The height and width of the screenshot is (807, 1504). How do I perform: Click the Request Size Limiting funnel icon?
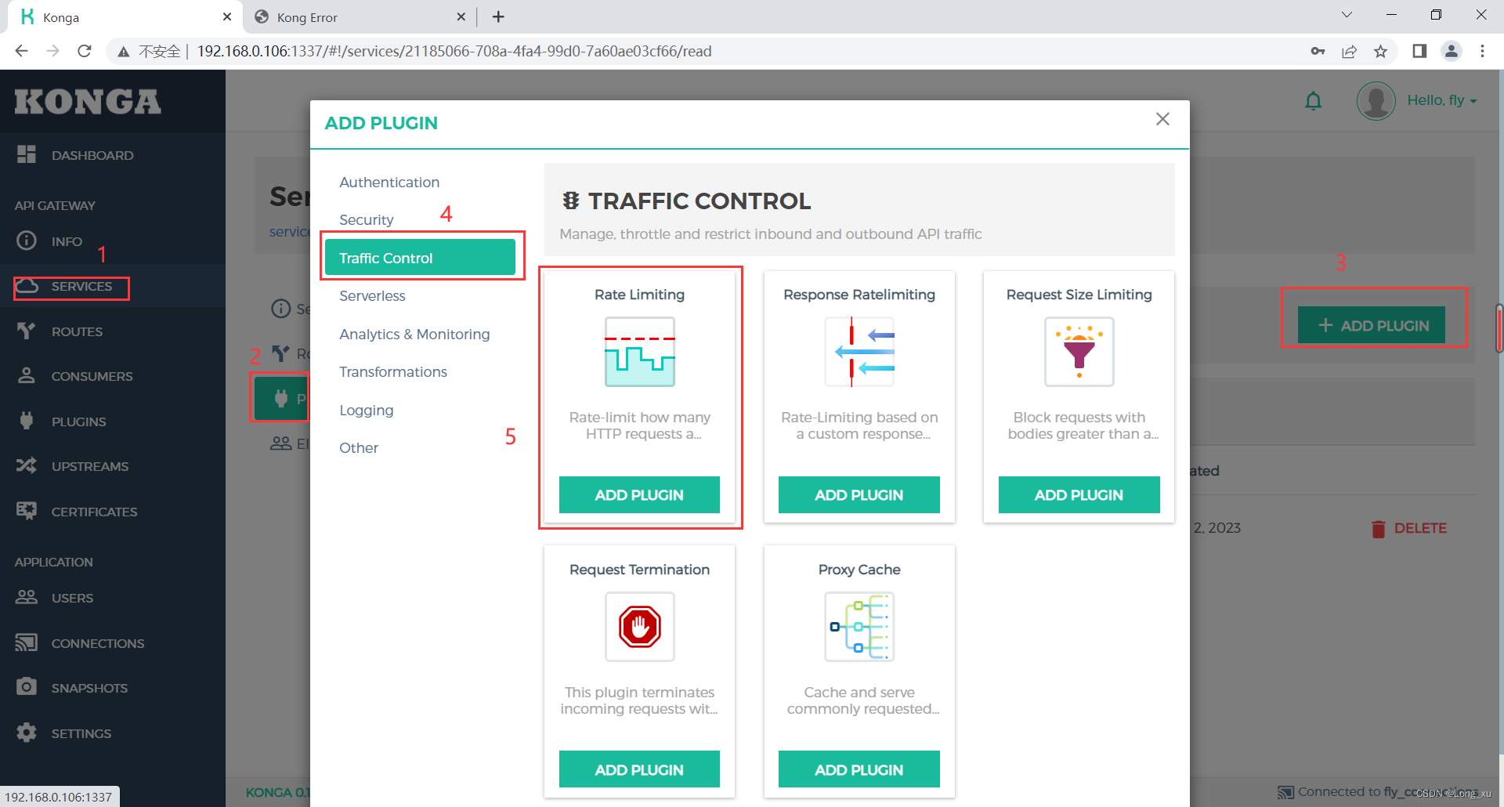coord(1079,352)
